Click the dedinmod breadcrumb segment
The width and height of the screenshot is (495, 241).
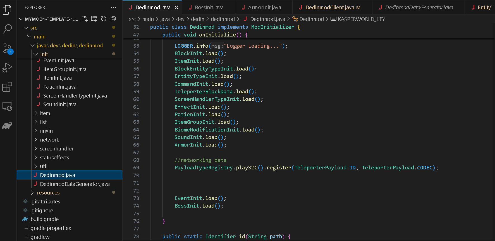coord(223,19)
